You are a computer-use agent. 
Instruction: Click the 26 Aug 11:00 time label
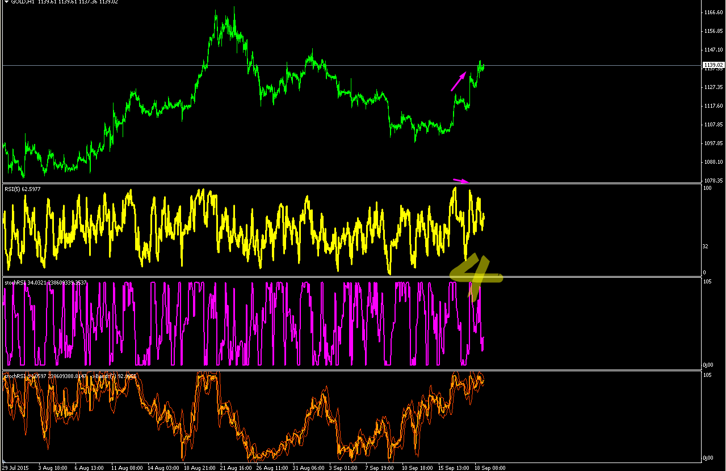[272, 468]
